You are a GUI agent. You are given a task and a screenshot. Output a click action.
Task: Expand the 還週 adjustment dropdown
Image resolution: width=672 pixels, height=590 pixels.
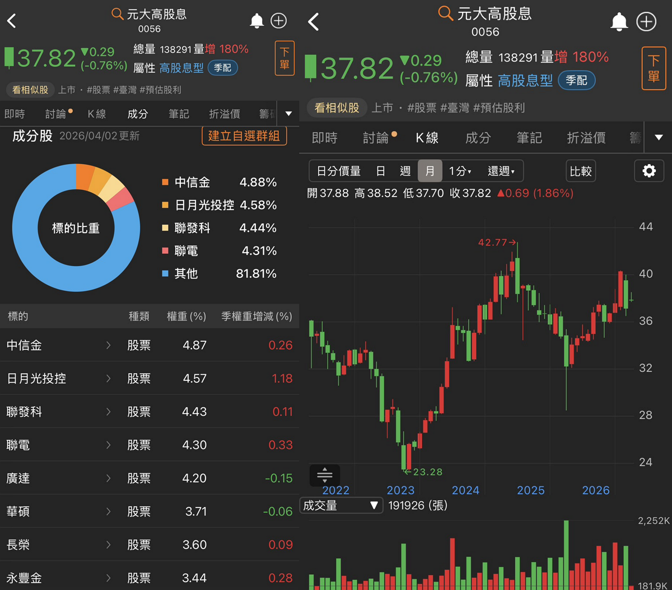(501, 171)
